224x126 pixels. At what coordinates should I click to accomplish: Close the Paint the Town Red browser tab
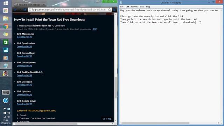[x=44, y=5]
